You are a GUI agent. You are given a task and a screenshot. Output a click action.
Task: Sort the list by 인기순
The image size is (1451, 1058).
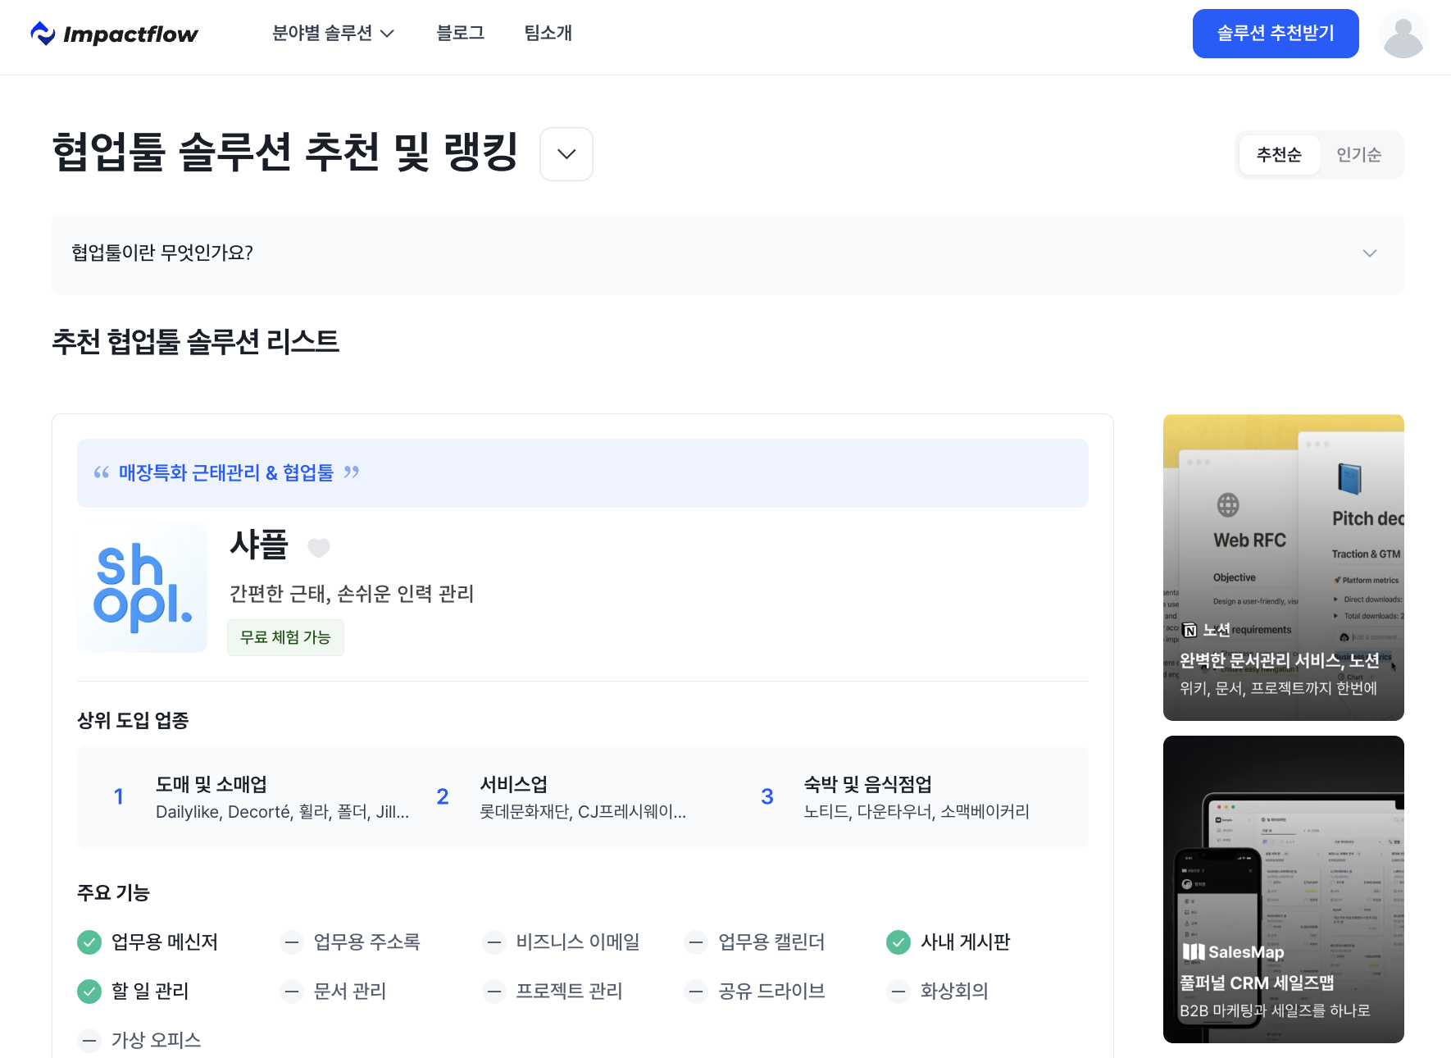pyautogui.click(x=1358, y=155)
